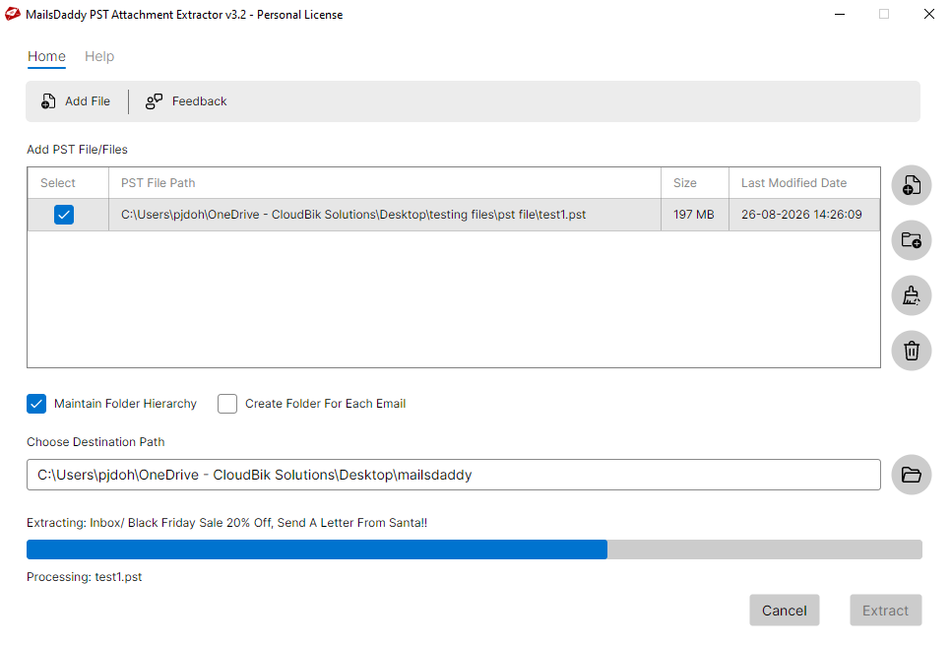Click the extraction progress bar

pos(475,549)
